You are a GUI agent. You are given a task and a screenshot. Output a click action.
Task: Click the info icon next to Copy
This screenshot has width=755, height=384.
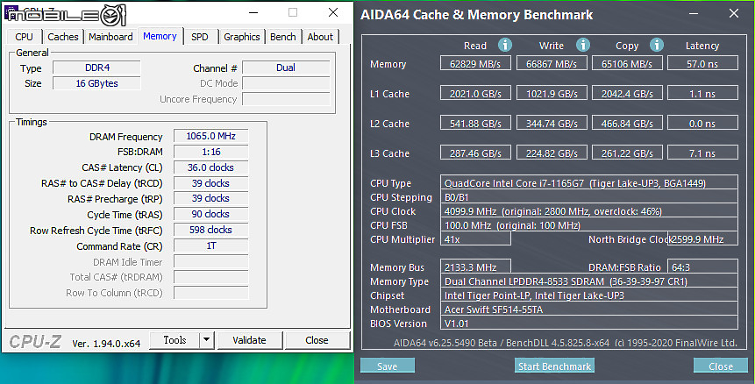click(657, 45)
